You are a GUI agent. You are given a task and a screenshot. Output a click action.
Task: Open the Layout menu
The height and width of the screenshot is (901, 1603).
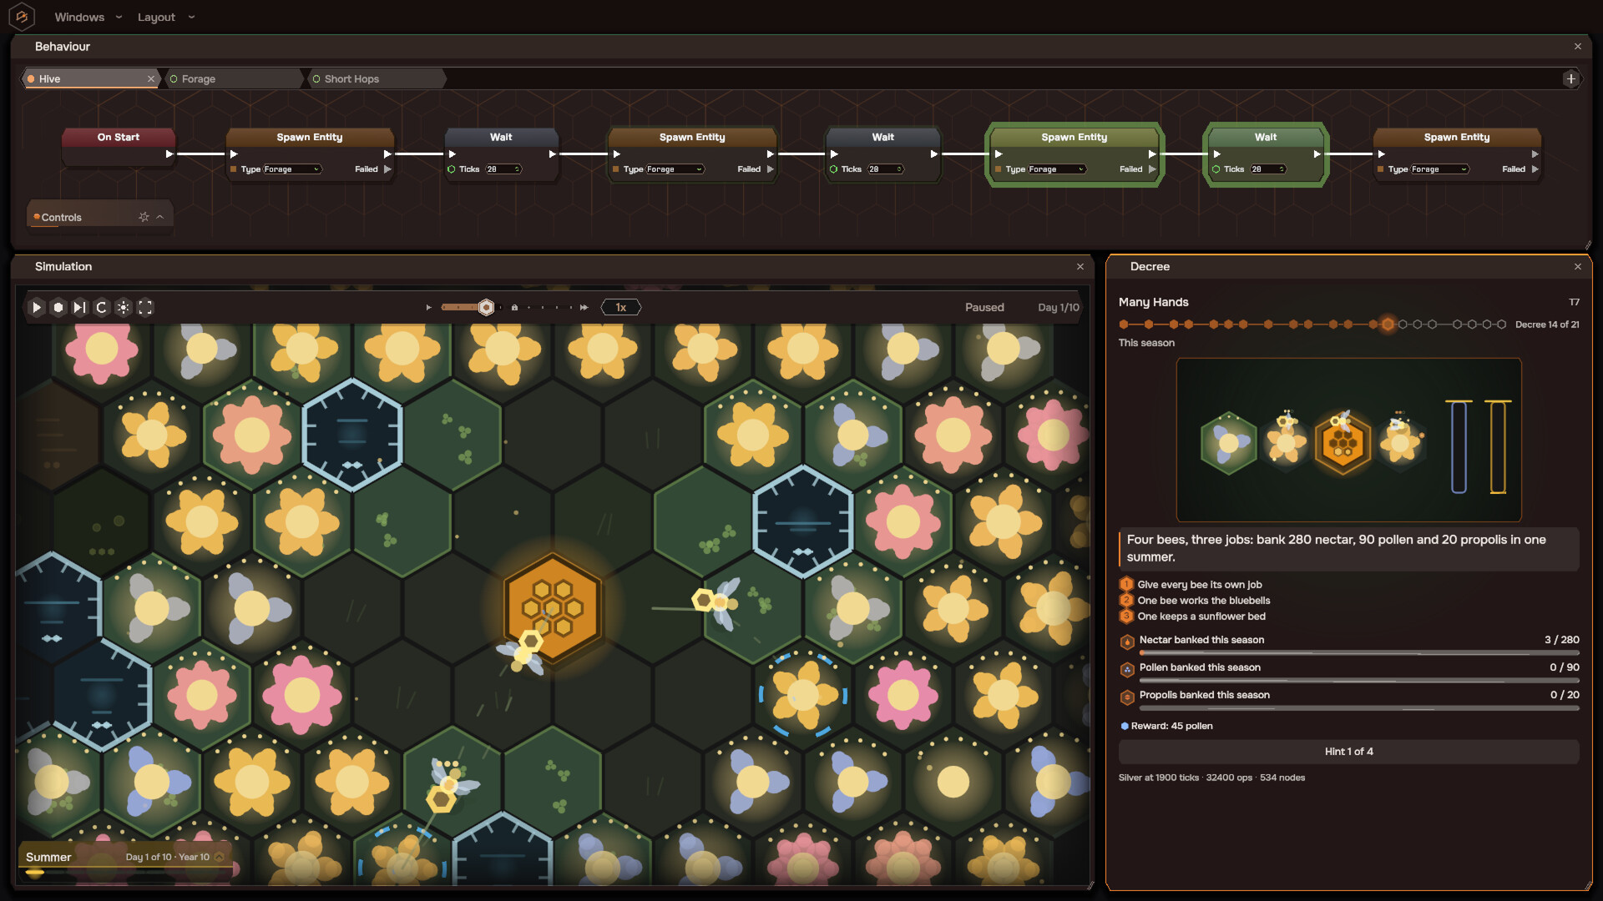(x=165, y=17)
